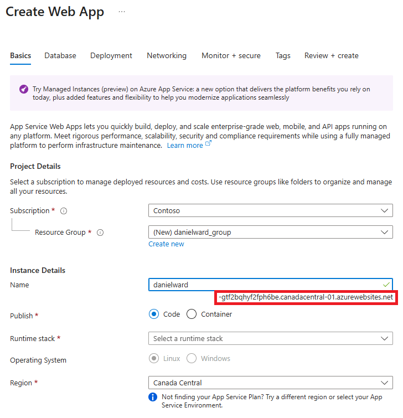Screen dimensions: 403x418
Task: Choose the Windows operating system radio
Action: pos(192,359)
